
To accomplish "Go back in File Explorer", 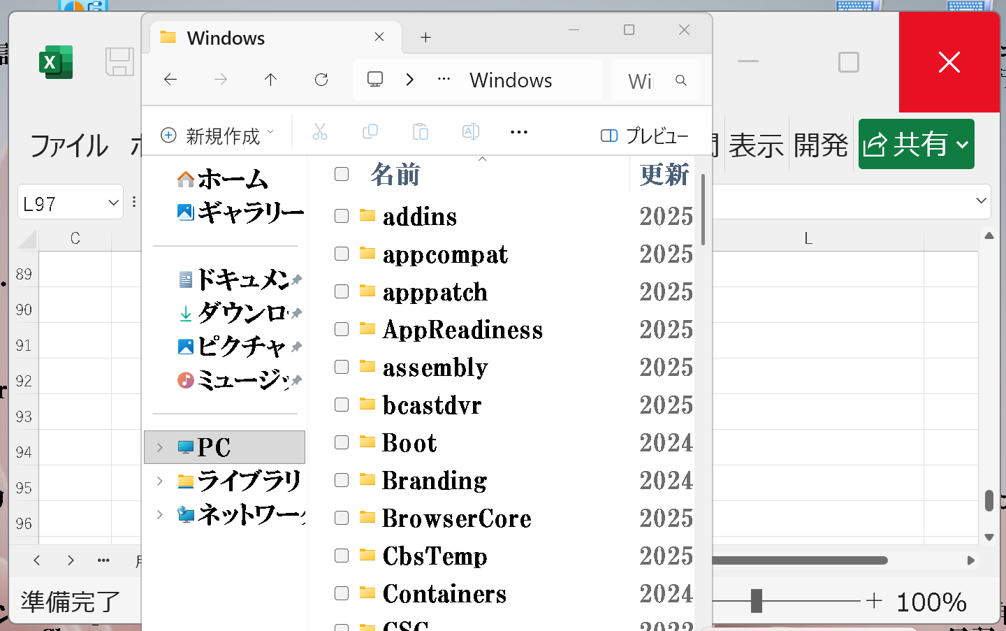I will tap(170, 80).
